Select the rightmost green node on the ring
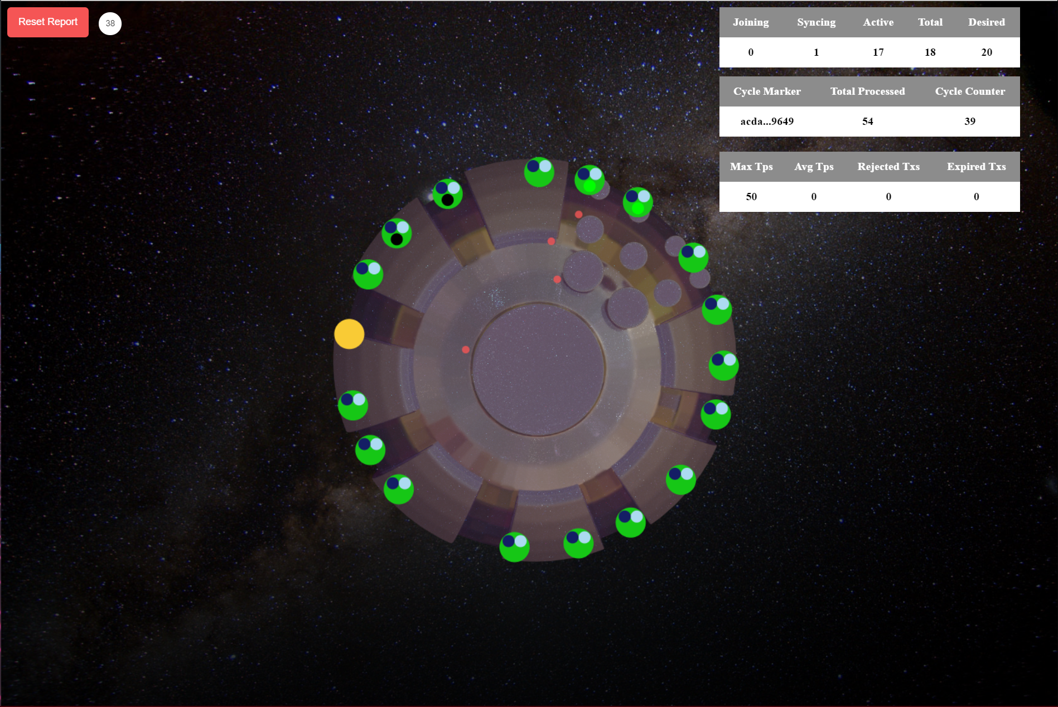Viewport: 1058px width, 707px height. point(723,366)
